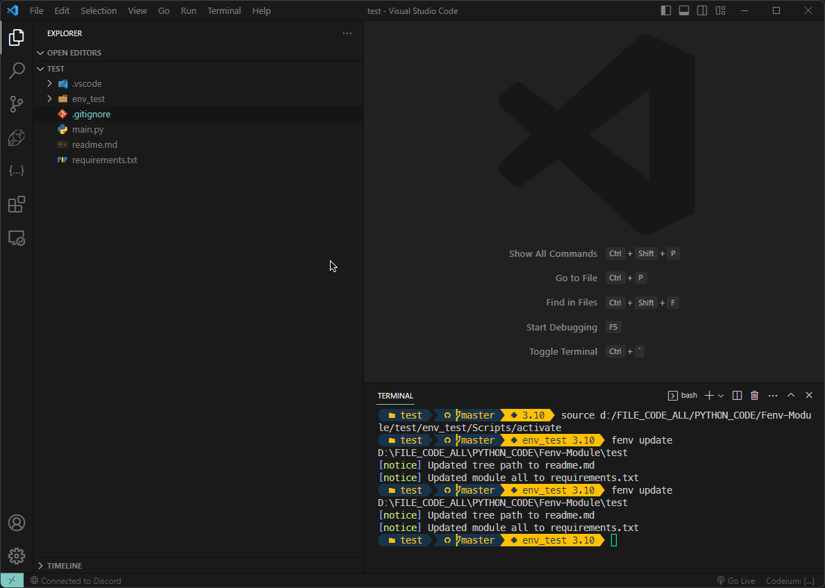Open the Manage gear icon
This screenshot has width=825, height=588.
click(x=16, y=556)
